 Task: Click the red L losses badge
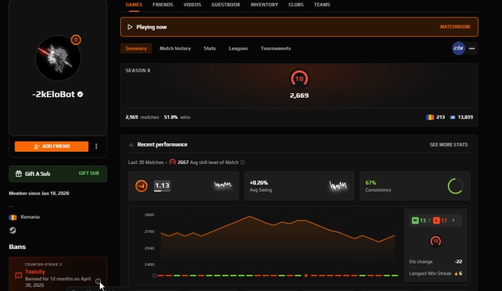pyautogui.click(x=436, y=220)
